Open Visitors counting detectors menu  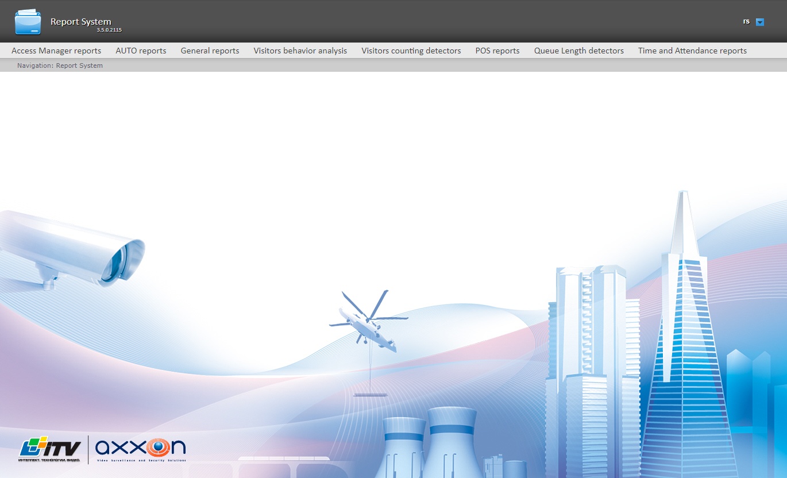pyautogui.click(x=411, y=51)
